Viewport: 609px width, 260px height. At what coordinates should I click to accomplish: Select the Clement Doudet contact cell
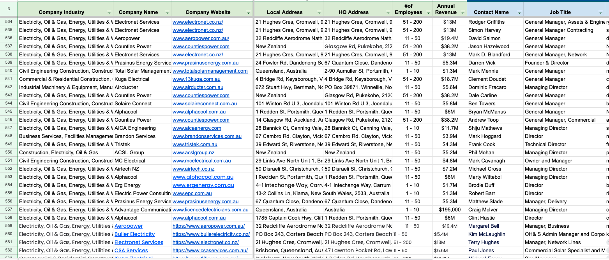[x=495, y=79]
